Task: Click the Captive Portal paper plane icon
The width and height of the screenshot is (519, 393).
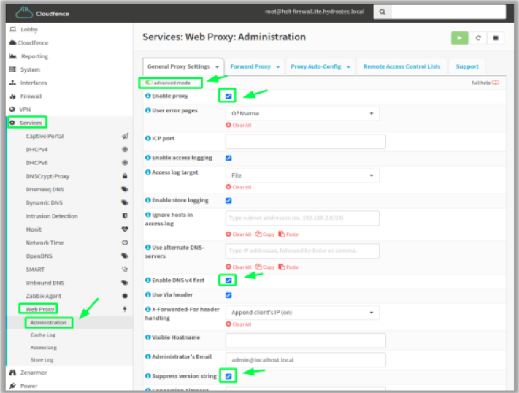Action: pos(125,136)
